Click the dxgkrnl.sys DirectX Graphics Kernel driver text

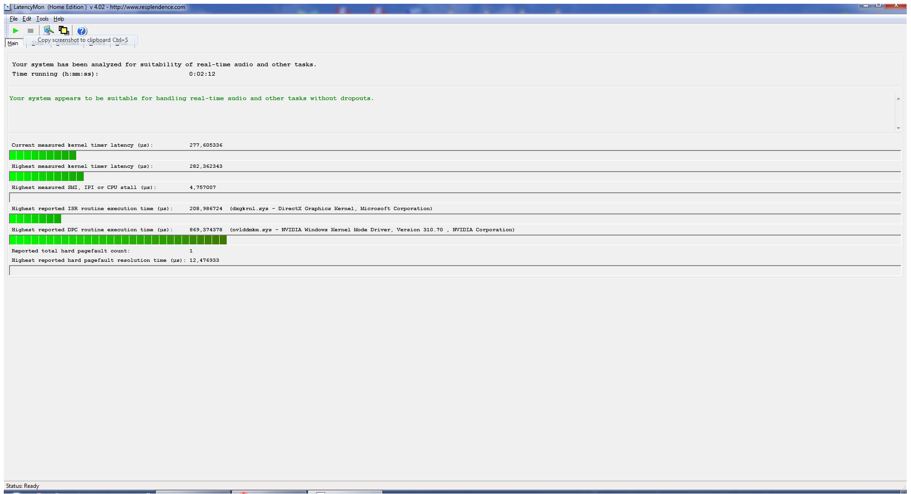tap(331, 209)
